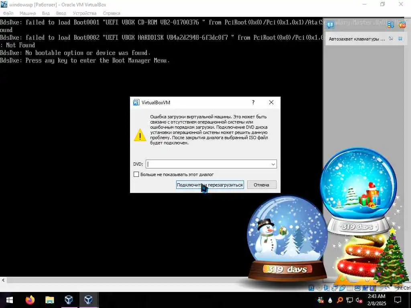Viewport: 411px width, 308px height.
Task: Click the VirtualBoxVM dialog title icon
Action: [136, 102]
